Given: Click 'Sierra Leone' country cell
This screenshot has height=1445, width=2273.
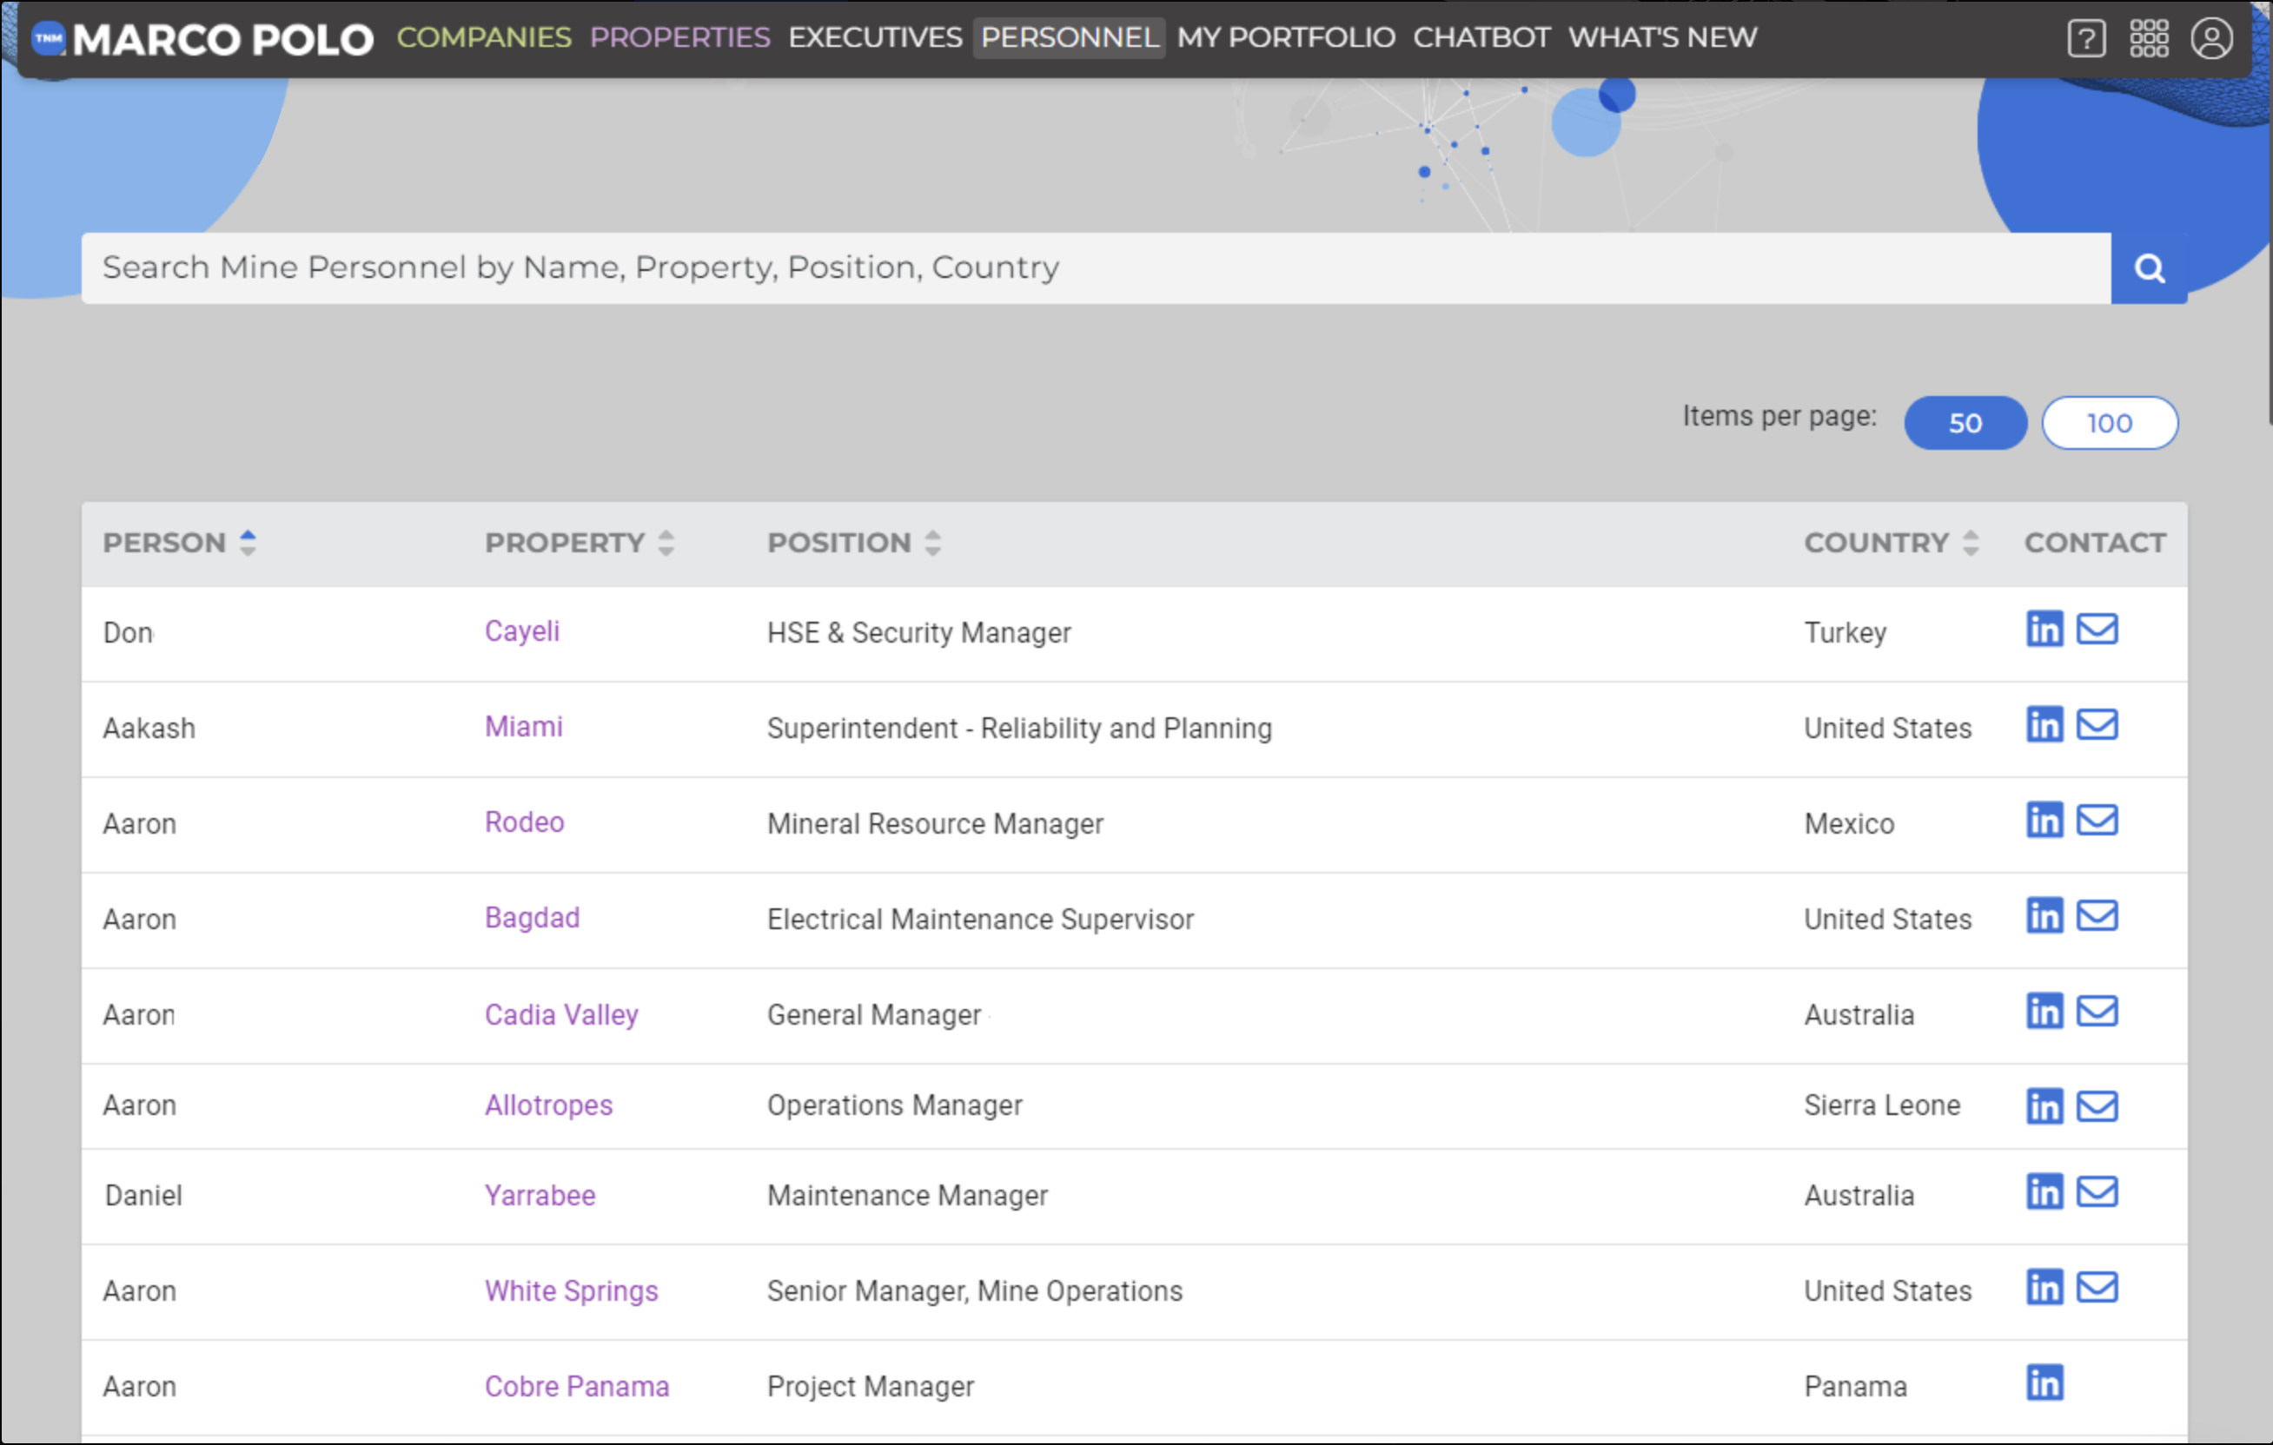Looking at the screenshot, I should (1882, 1105).
